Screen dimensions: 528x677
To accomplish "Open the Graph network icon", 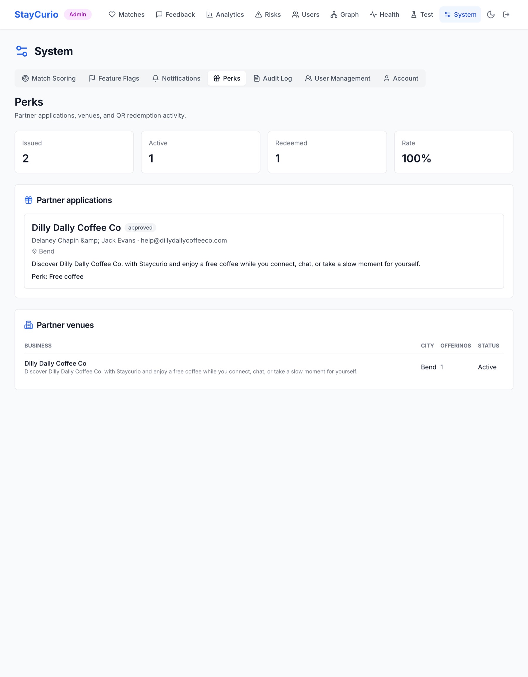I will (x=334, y=15).
